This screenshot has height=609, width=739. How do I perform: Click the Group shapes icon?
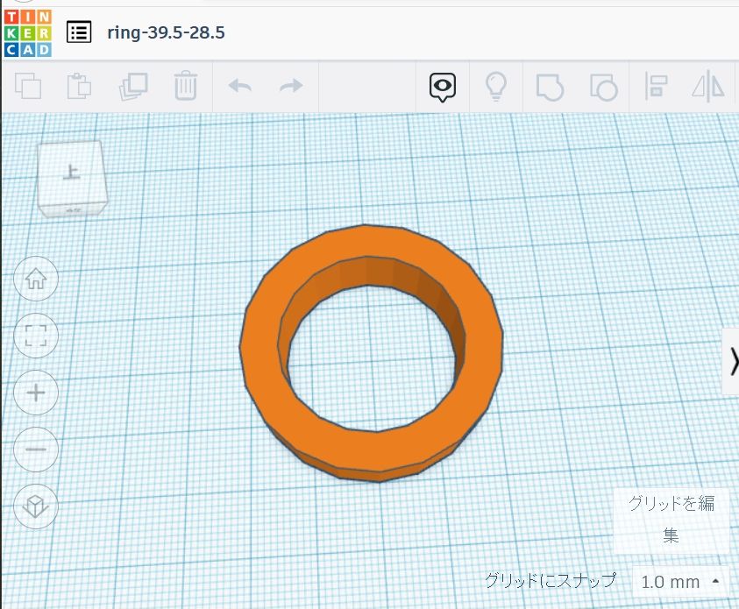(550, 86)
